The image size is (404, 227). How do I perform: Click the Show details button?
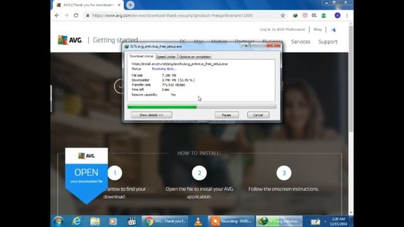(x=151, y=115)
